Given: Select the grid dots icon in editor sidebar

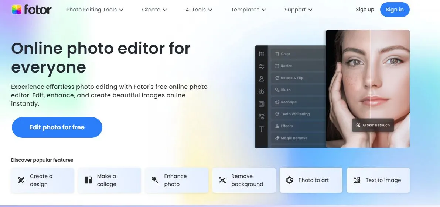Looking at the screenshot, I should point(262,54).
